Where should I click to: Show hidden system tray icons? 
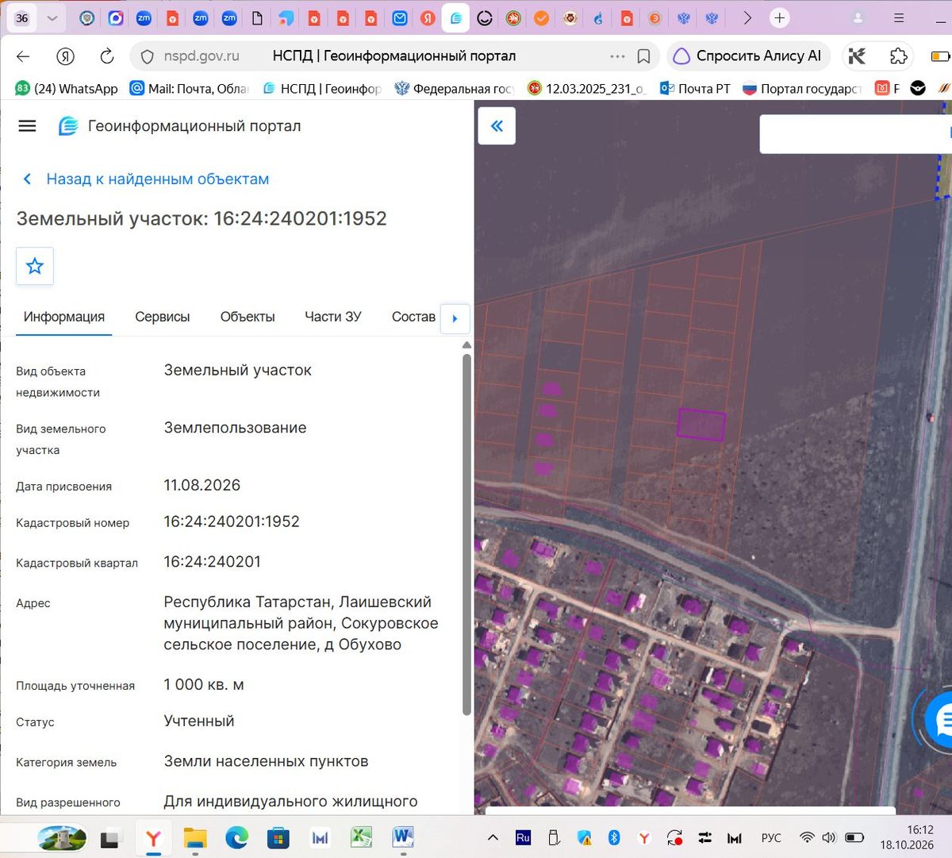click(493, 837)
